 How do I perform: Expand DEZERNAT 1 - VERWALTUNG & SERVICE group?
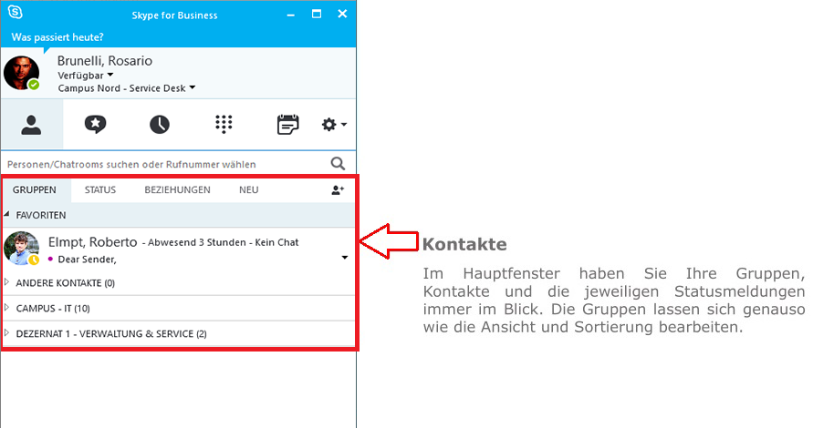coord(110,334)
